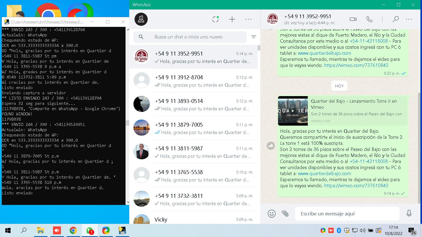Click the HOY date label

tap(339, 86)
